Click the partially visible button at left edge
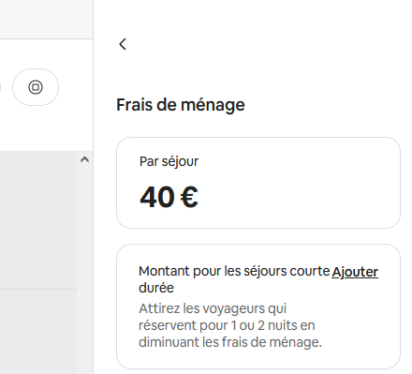This screenshot has width=412, height=374. [0, 87]
